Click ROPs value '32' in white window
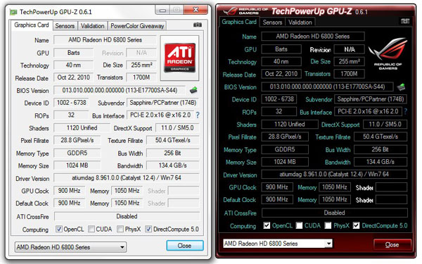 tap(71, 115)
